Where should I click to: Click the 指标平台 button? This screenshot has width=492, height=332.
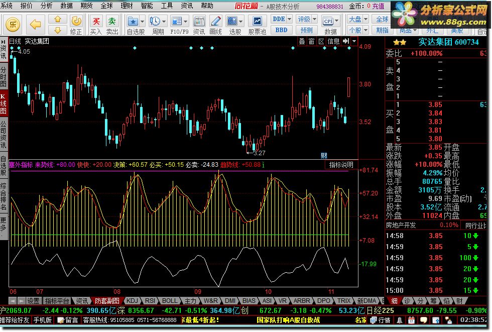[57, 301]
